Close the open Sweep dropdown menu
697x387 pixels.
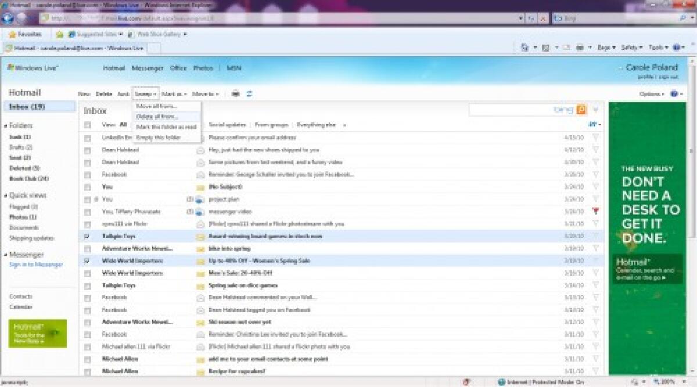coord(145,94)
